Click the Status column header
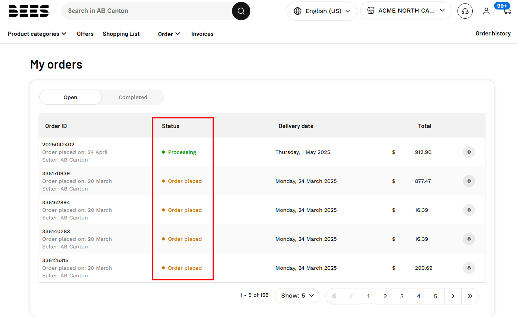The image size is (517, 317). coord(171,126)
